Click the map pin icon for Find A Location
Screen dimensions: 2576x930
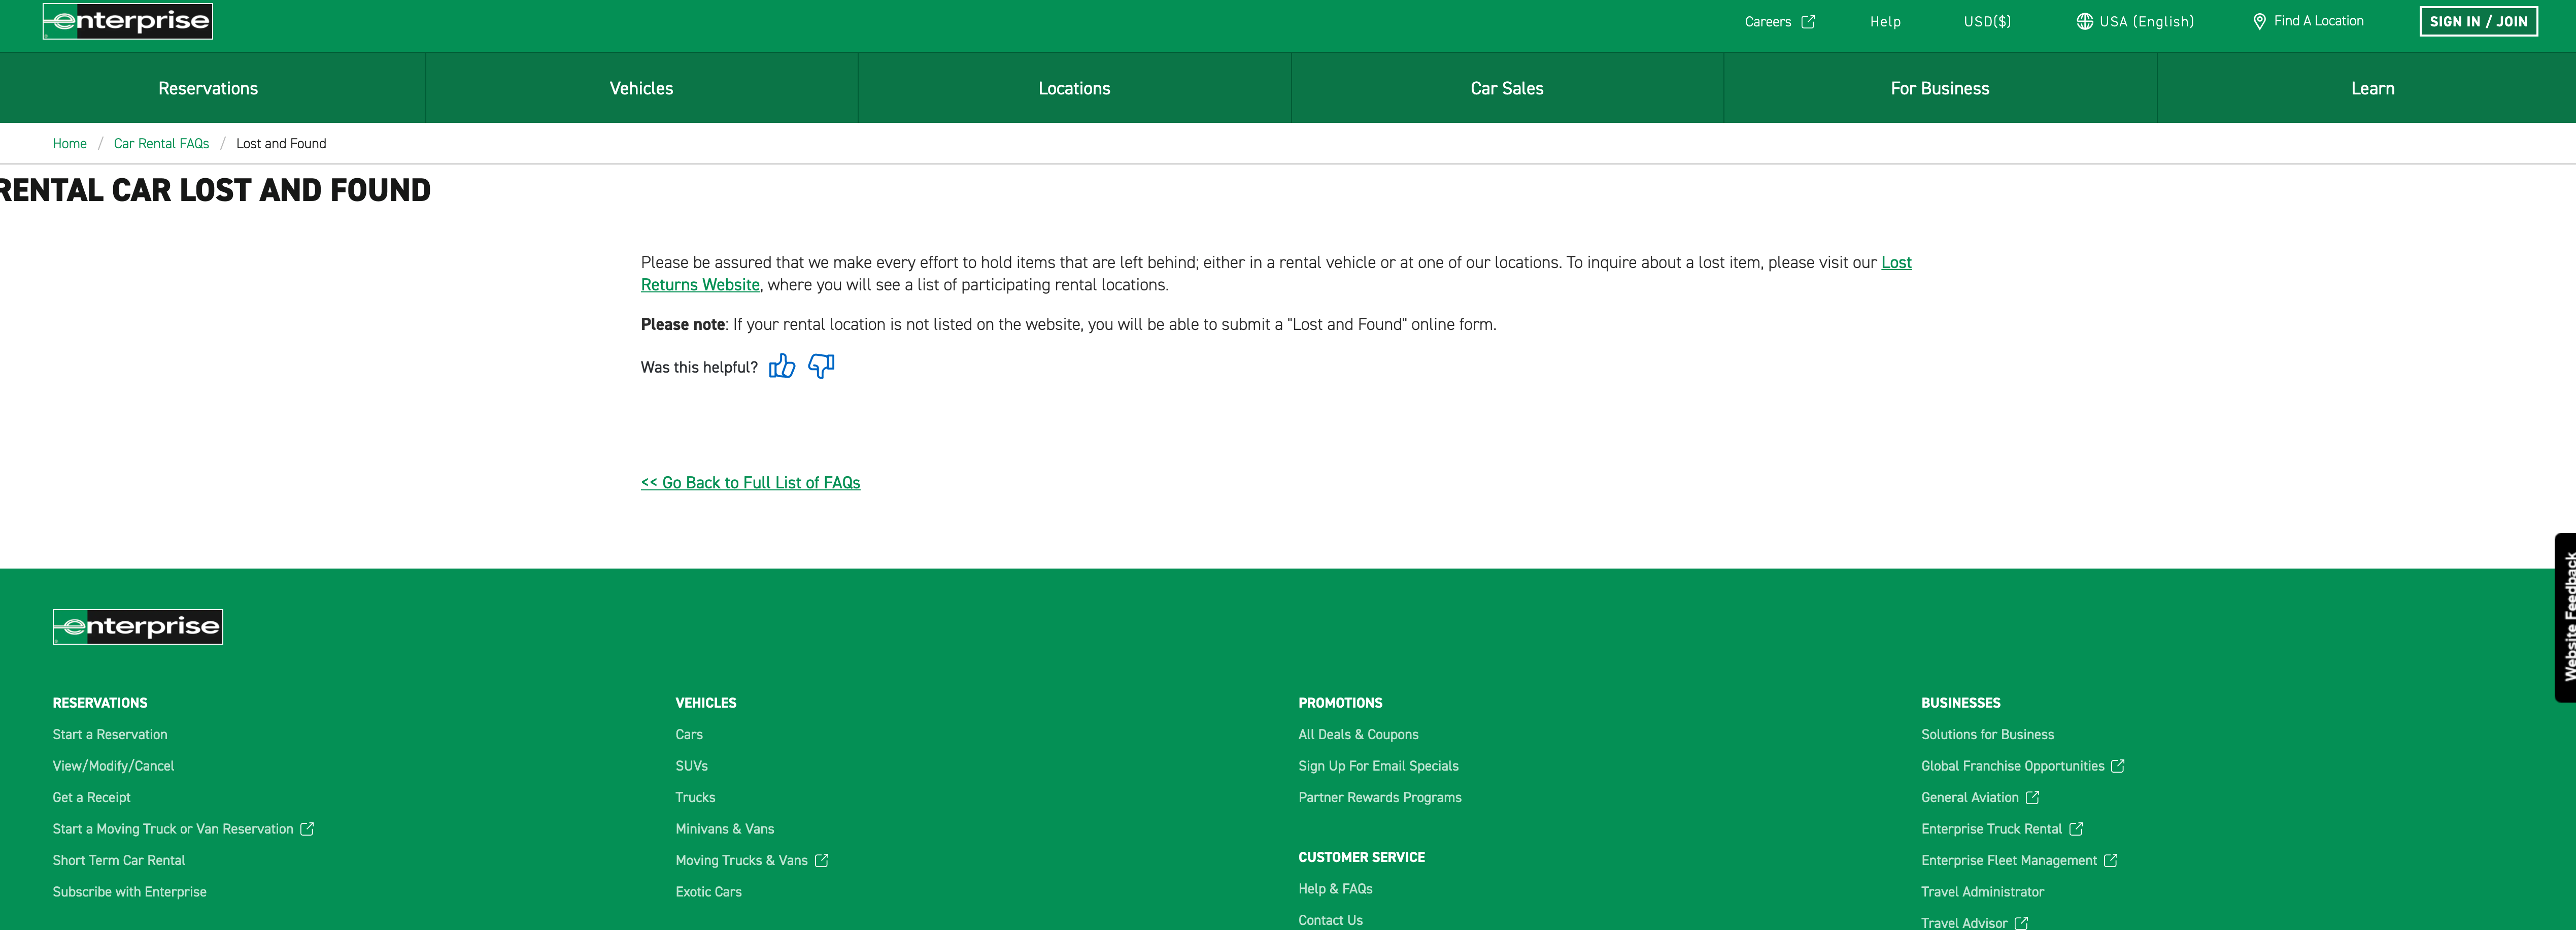(x=2259, y=21)
